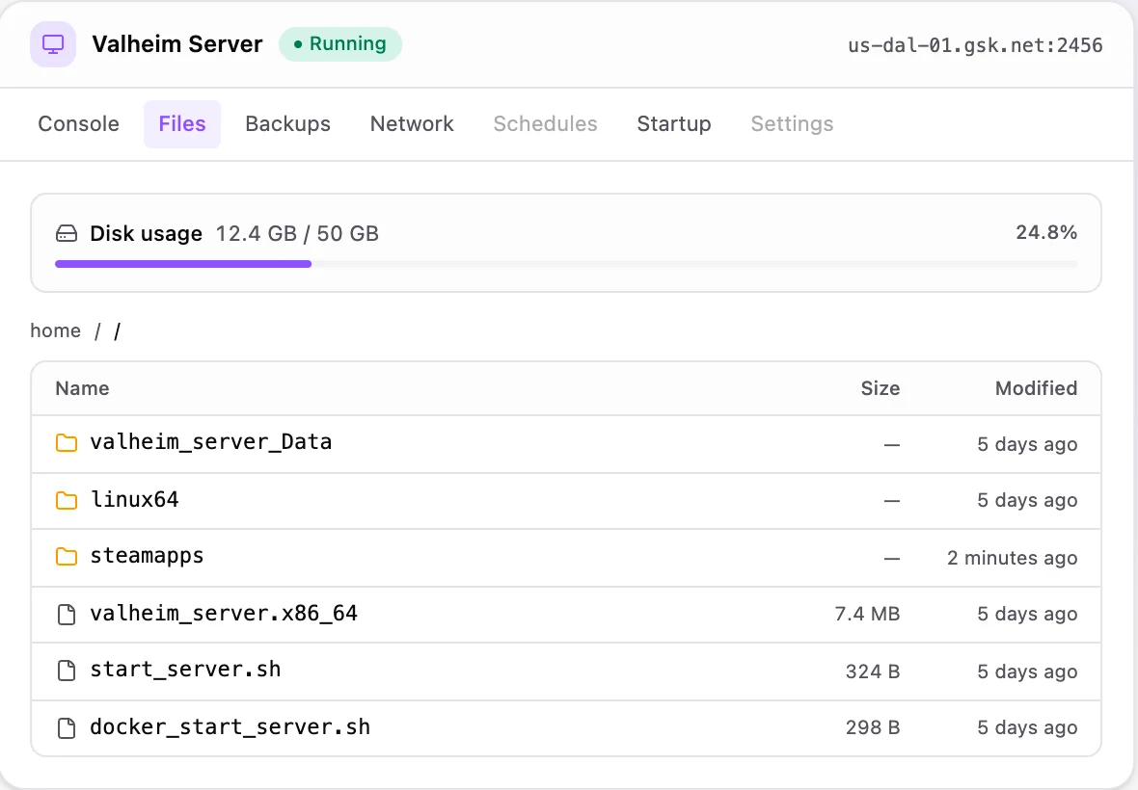Click the 324 B size value

873,671
